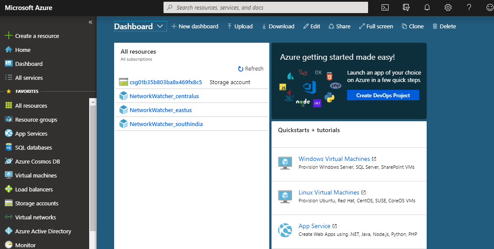Open Azure Active Directory label
Viewport: 494px width, 249px height.
[x=43, y=231]
